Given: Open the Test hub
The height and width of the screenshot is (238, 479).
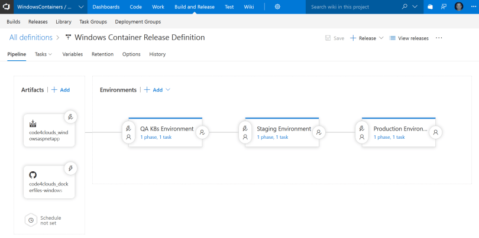Looking at the screenshot, I should 229,6.
